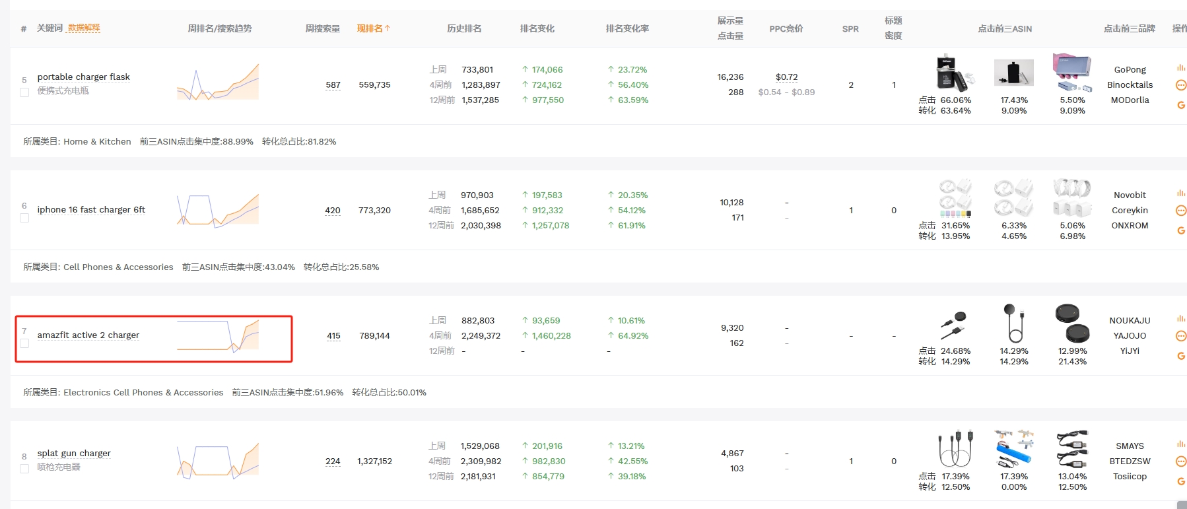The width and height of the screenshot is (1187, 509).
Task: Click the 周搜索量 column header
Action: pos(322,28)
